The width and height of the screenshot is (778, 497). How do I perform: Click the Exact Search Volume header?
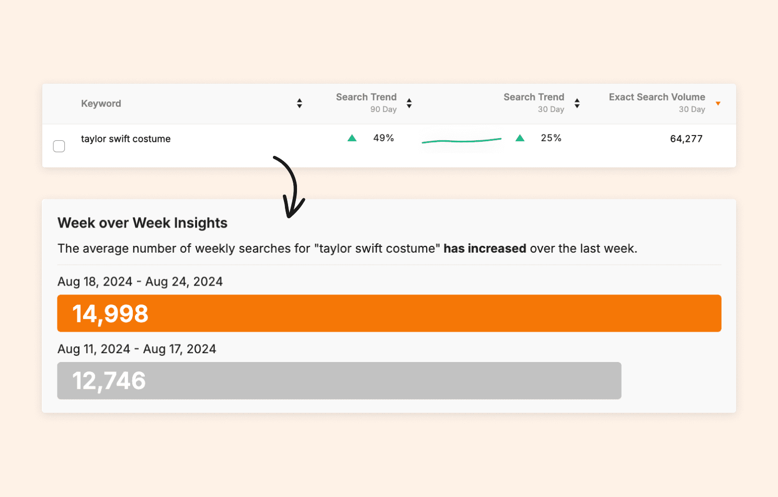657,103
